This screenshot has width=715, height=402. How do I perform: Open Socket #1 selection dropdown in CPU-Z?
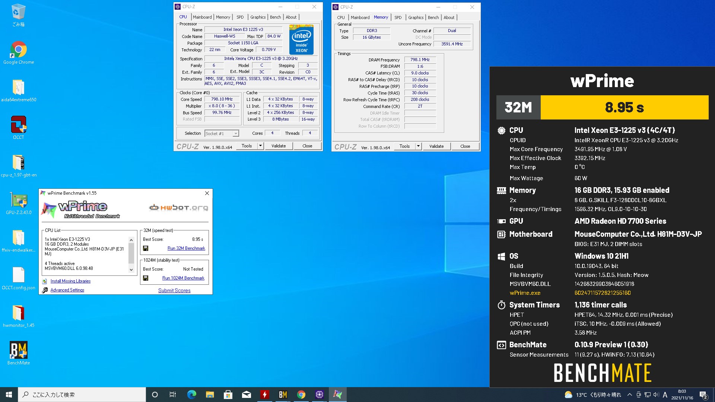tap(222, 133)
